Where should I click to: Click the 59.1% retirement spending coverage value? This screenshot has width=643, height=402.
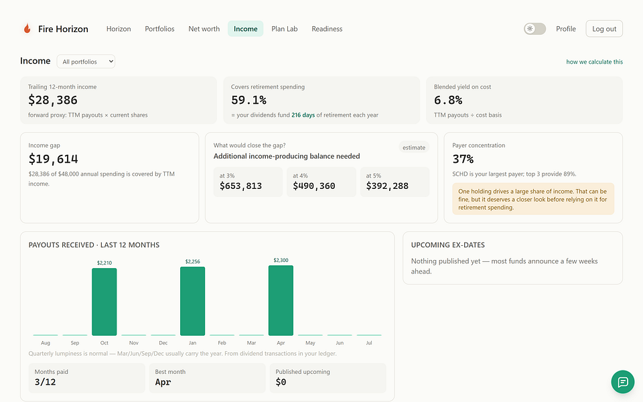tap(248, 100)
